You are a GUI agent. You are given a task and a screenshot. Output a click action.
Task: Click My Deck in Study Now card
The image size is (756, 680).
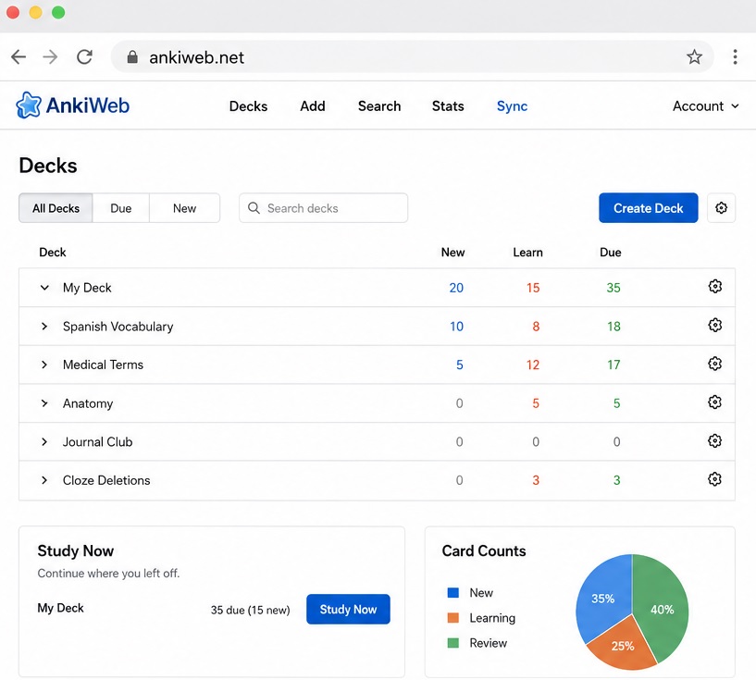60,608
